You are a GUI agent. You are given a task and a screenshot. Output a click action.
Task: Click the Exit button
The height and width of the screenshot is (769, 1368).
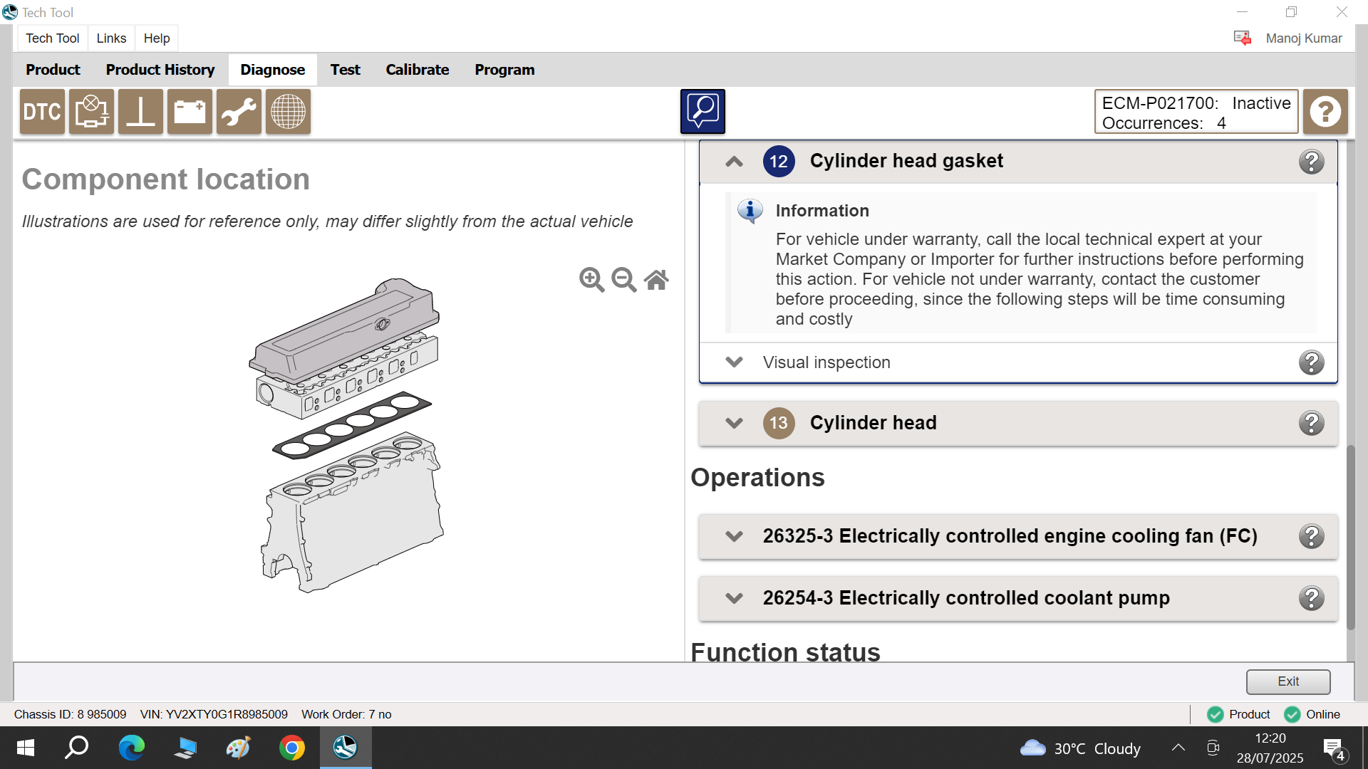[1287, 681]
